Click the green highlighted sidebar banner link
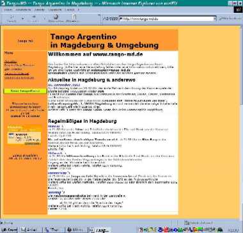Screen dimensions: 243x233 (x=25, y=91)
